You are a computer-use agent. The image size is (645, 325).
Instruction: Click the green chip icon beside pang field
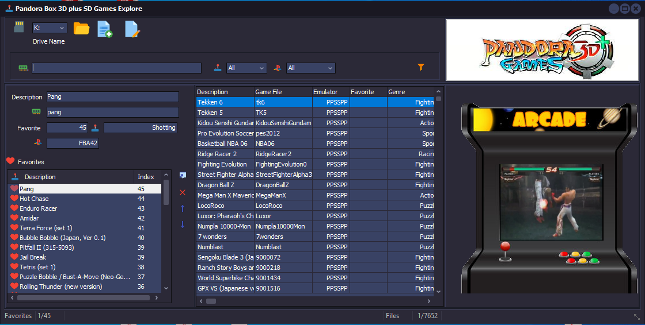click(36, 111)
